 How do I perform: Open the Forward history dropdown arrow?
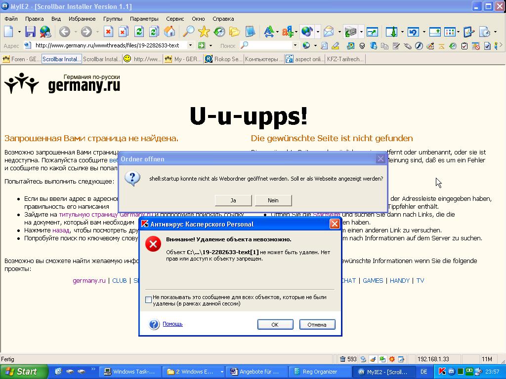click(97, 32)
